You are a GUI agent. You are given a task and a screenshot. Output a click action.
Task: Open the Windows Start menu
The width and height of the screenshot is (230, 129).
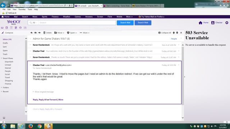click(x=4, y=126)
